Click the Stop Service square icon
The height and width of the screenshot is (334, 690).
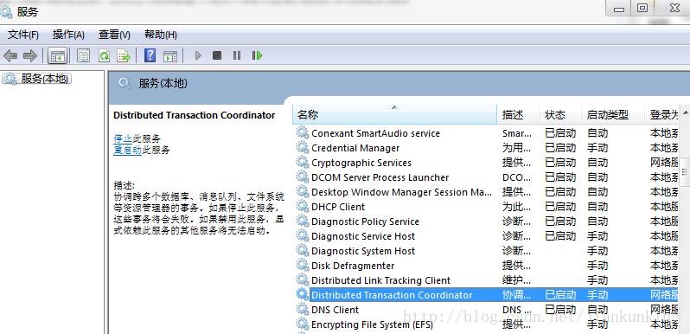coord(217,55)
